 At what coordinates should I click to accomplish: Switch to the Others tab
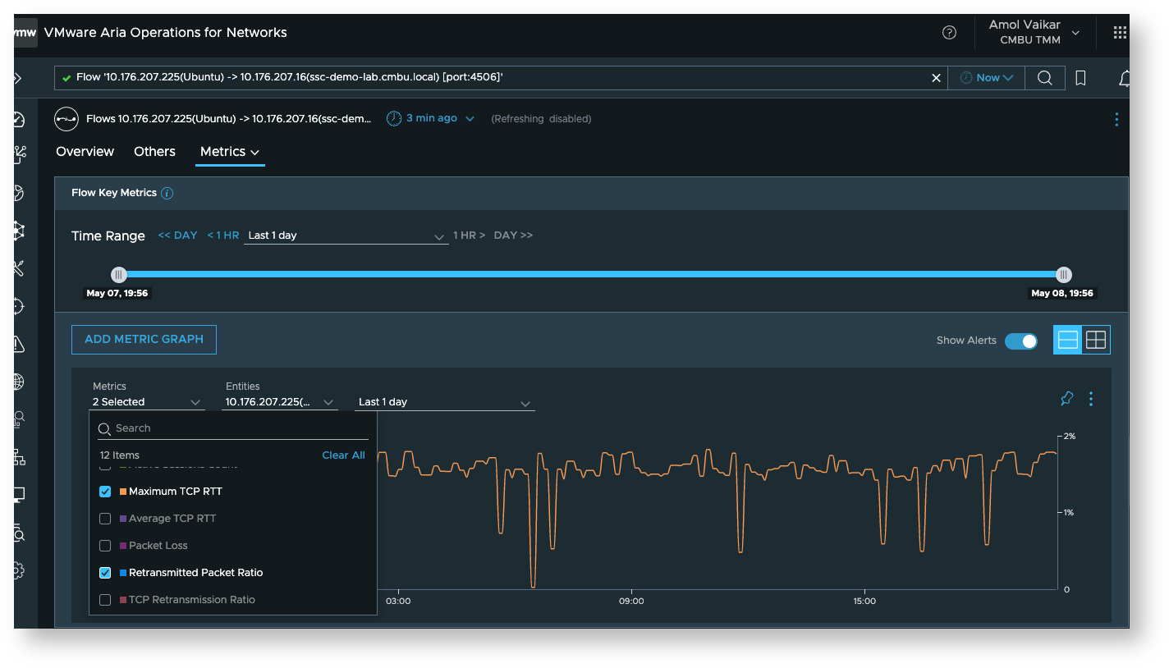(x=154, y=152)
